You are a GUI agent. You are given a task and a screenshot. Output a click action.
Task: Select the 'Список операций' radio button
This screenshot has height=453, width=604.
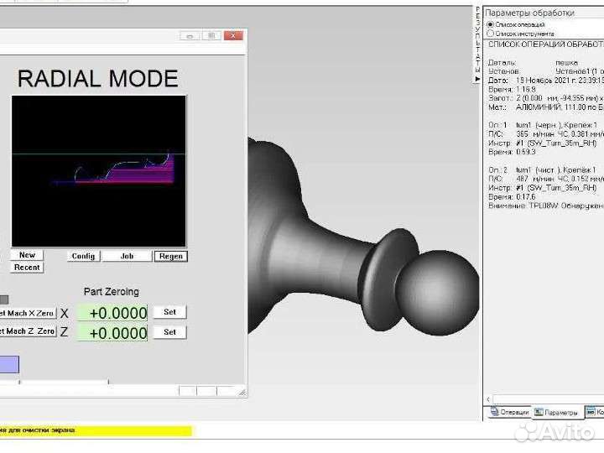490,24
